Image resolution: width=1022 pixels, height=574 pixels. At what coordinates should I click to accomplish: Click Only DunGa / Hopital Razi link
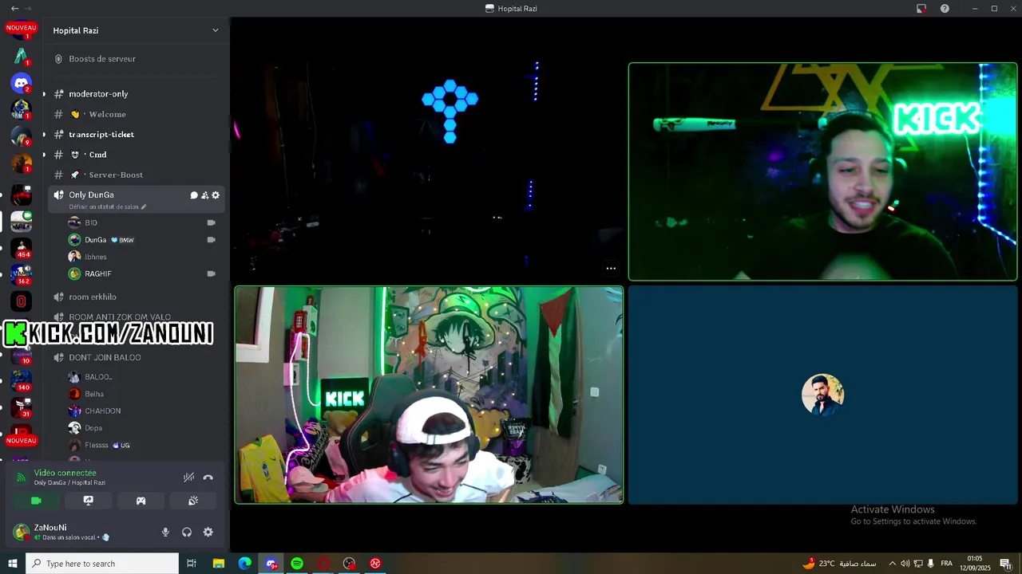point(69,483)
